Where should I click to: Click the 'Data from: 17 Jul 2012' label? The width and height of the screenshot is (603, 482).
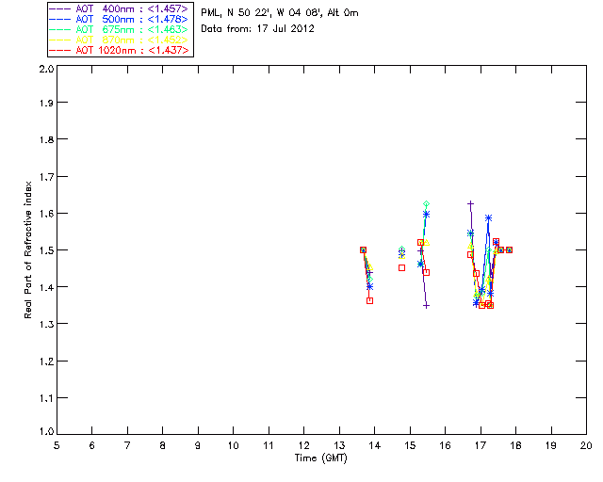257,29
